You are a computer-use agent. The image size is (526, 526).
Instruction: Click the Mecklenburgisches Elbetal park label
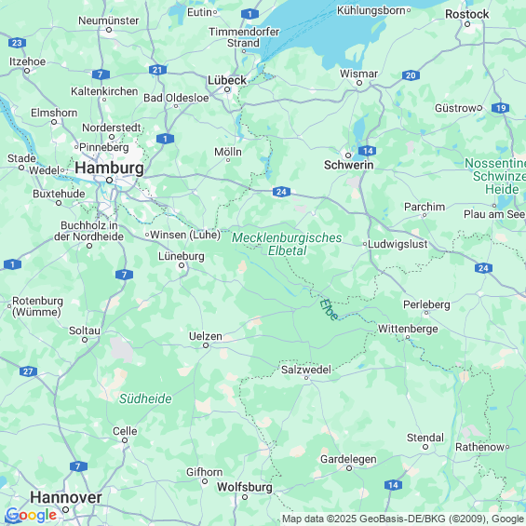click(287, 244)
